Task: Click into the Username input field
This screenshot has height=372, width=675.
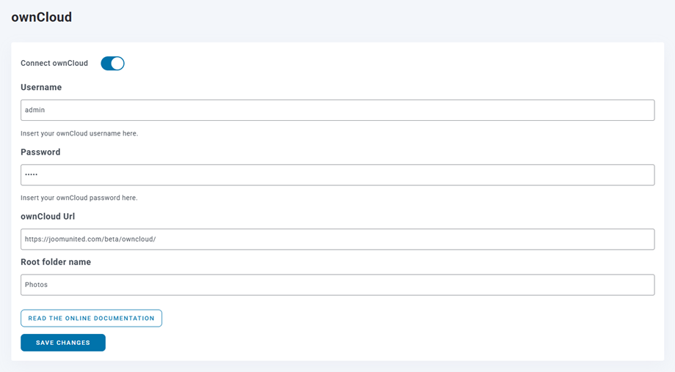Action: [x=337, y=110]
